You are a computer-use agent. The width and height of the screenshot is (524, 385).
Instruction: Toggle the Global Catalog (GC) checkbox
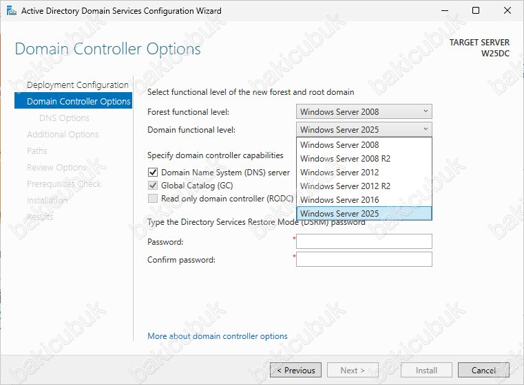[x=153, y=185]
